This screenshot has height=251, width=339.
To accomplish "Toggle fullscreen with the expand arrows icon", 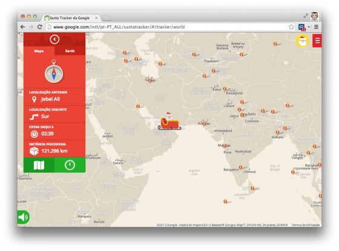I will coord(306,16).
